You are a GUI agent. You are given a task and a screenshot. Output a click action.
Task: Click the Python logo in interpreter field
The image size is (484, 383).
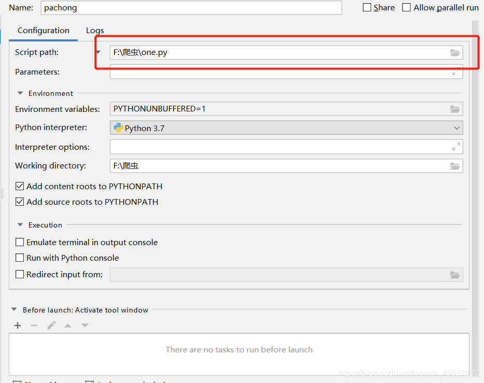coord(118,127)
